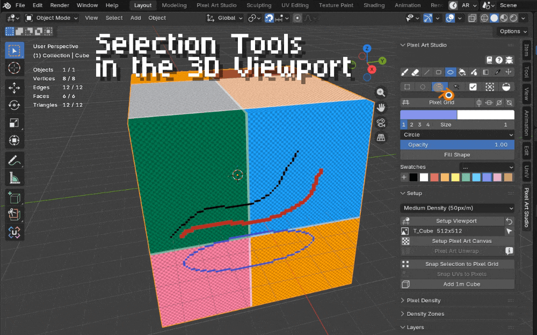Screen dimensions: 537x335
Task: Reset viewport with undo arrow beside Setup Viewport
Action: click(509, 221)
